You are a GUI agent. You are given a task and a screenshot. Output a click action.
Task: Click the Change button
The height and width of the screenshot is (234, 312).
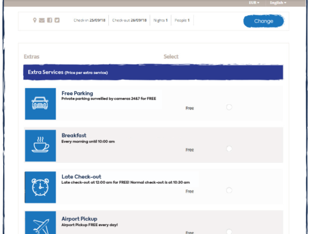click(264, 21)
